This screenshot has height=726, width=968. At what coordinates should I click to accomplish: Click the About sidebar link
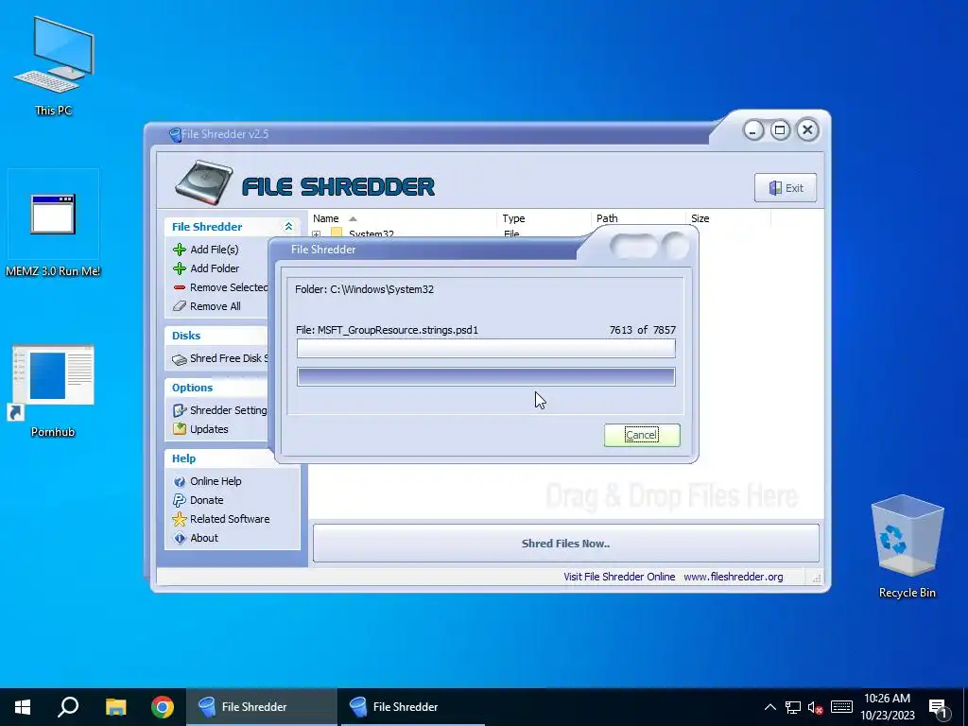pyautogui.click(x=204, y=538)
